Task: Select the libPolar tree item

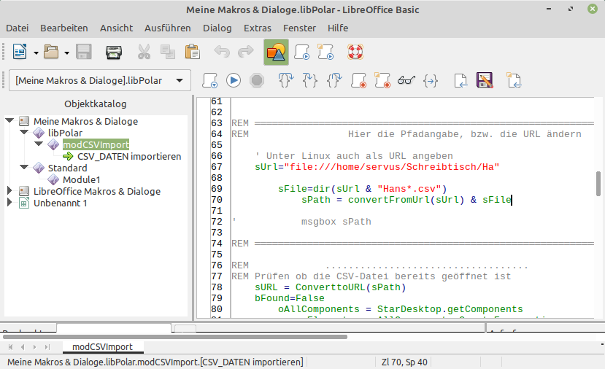Action: [x=65, y=133]
